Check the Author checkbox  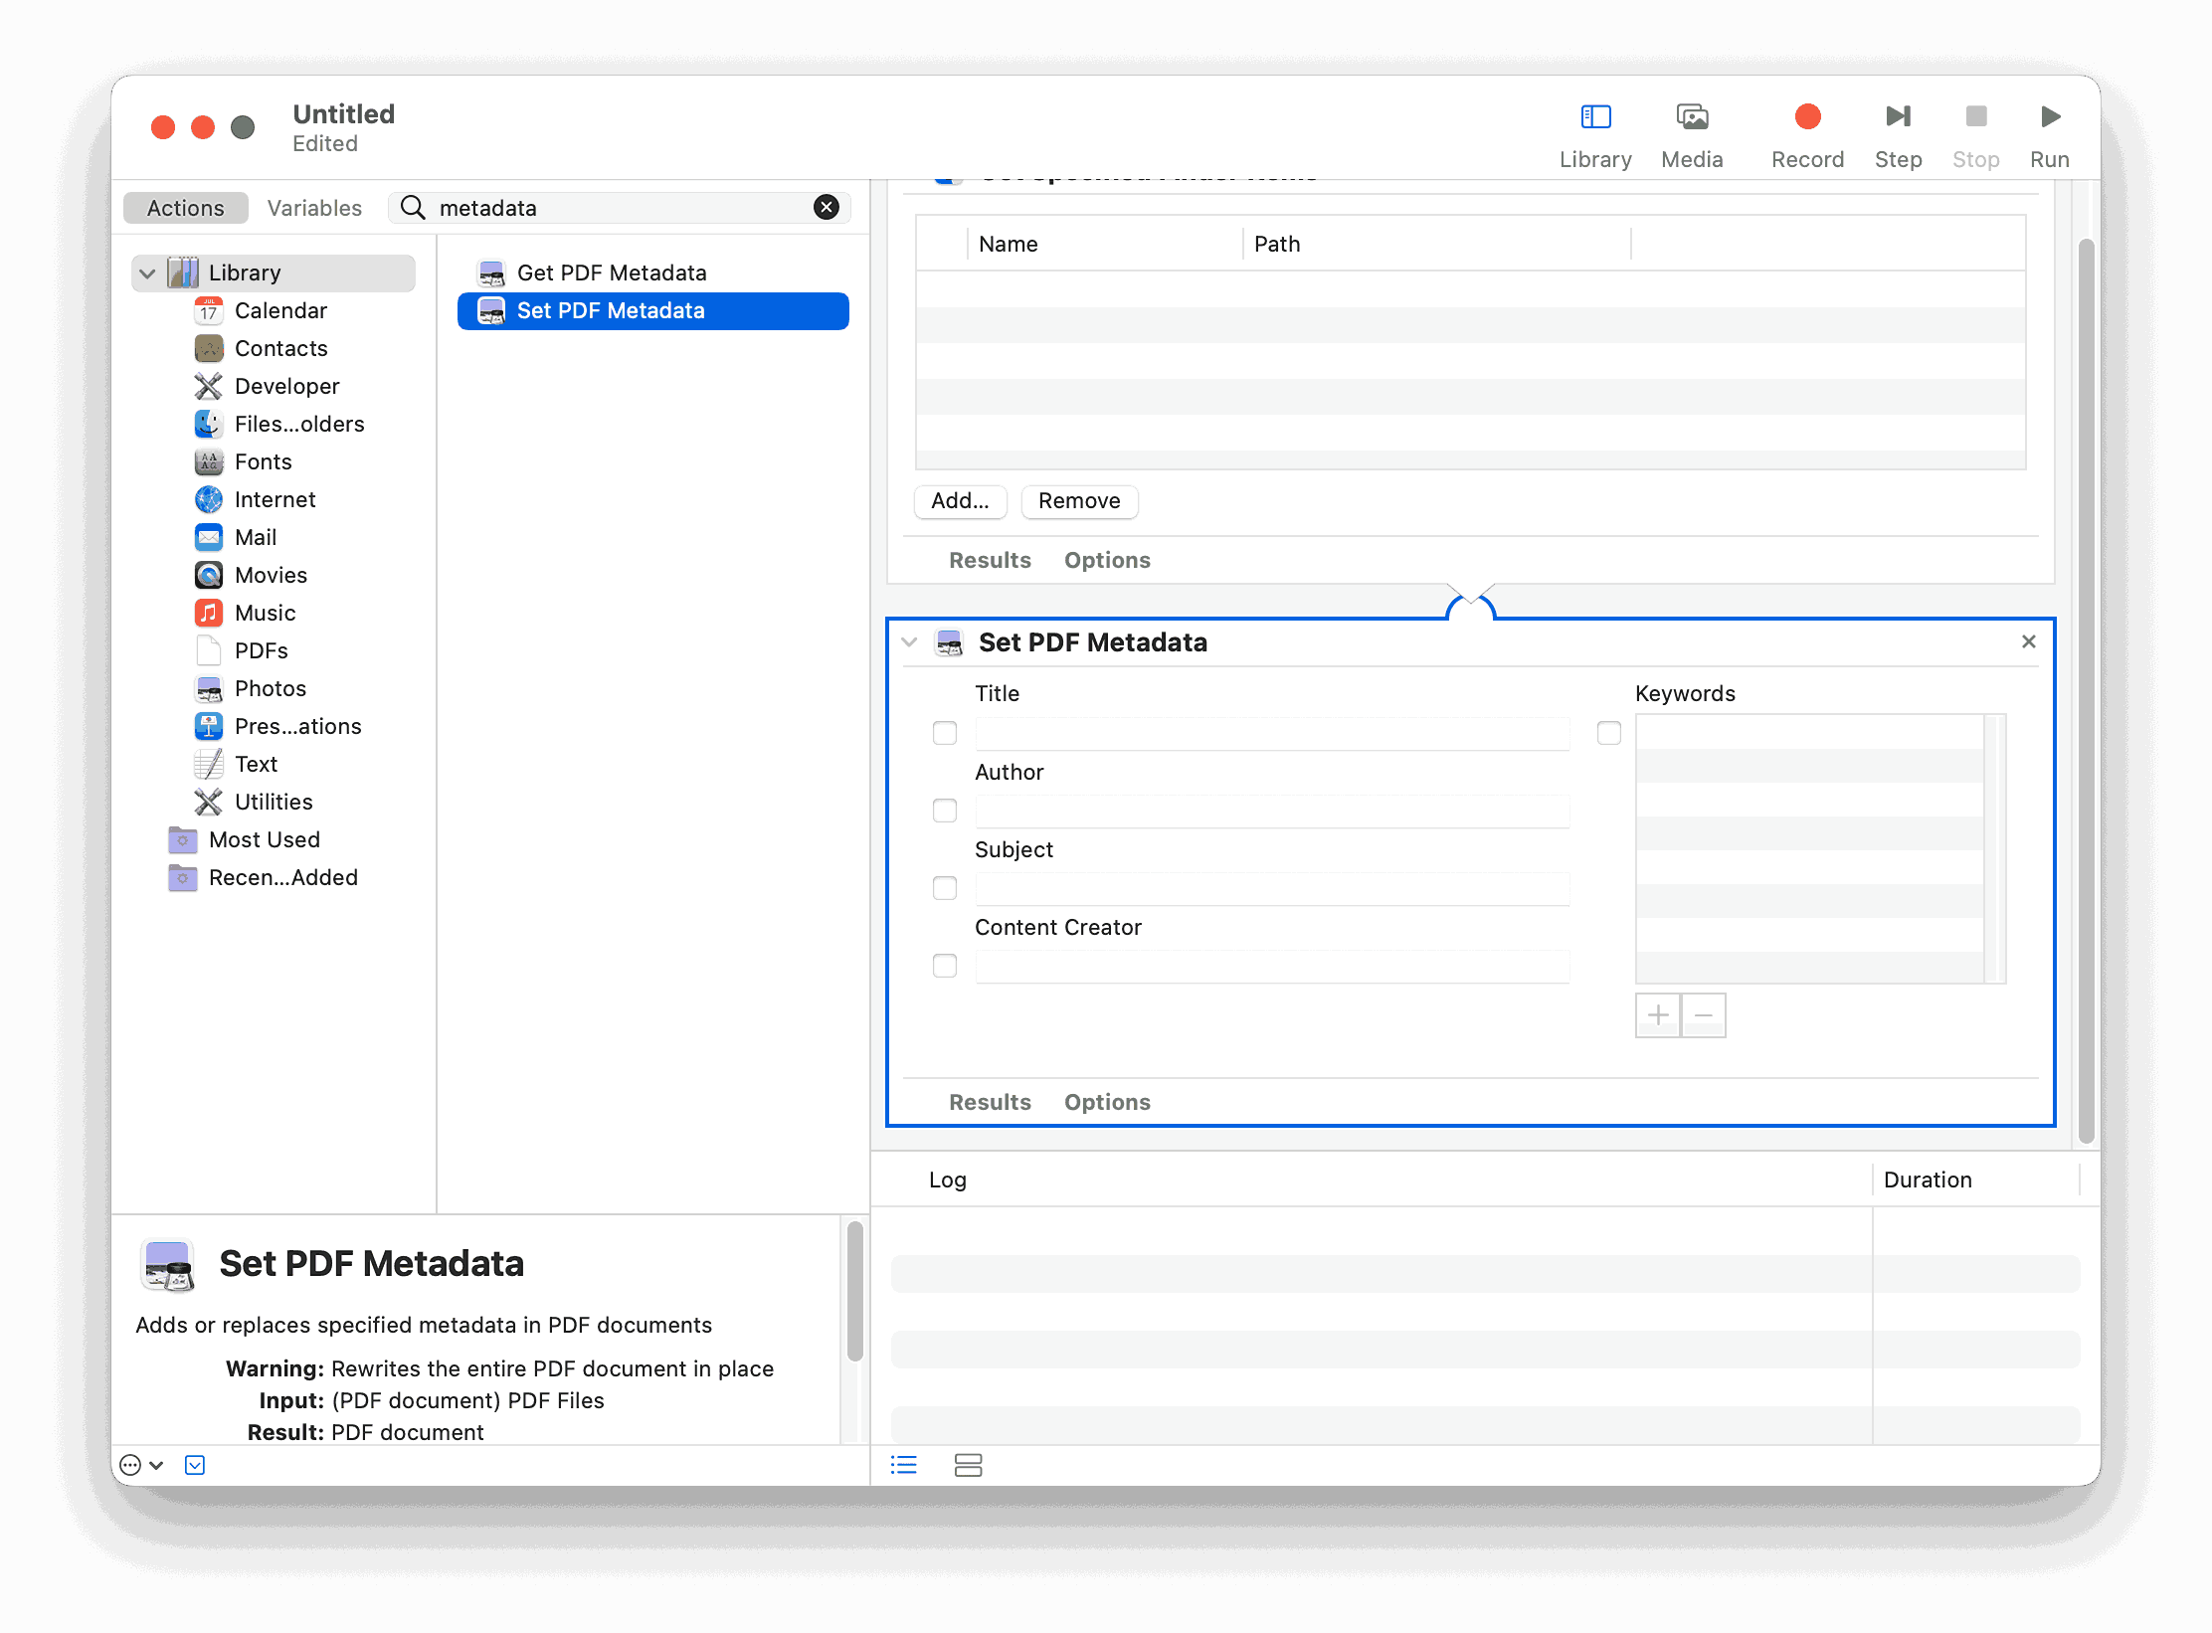pyautogui.click(x=944, y=811)
